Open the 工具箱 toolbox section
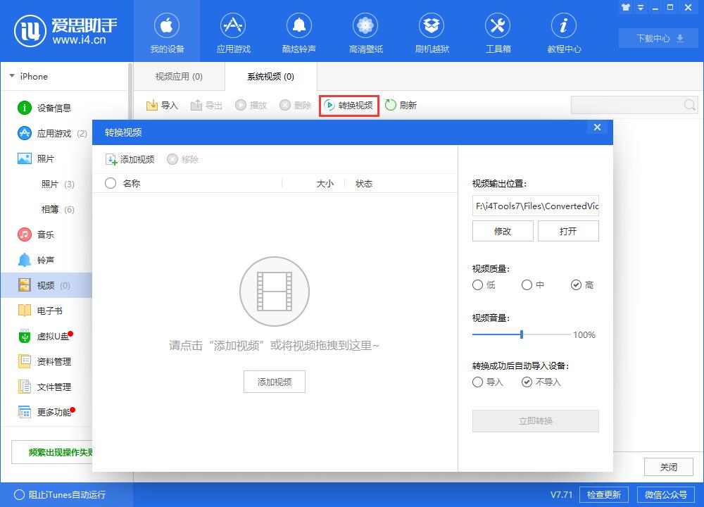 (498, 32)
